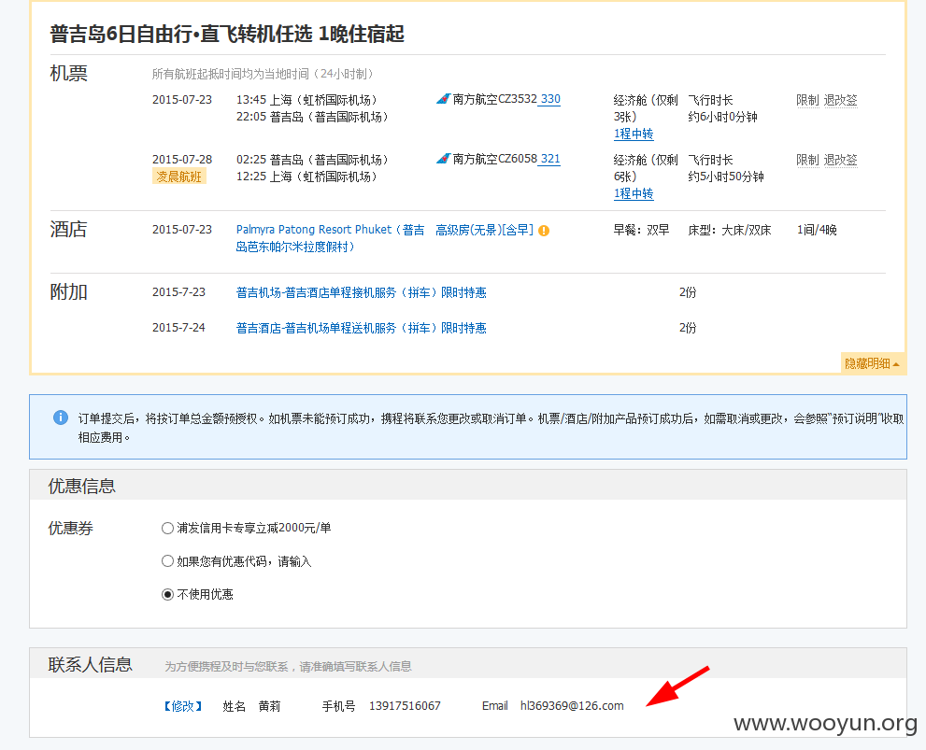Image resolution: width=926 pixels, height=750 pixels.
Task: Open Palmyra Patong Resort Phuket hotel link
Action: [330, 238]
